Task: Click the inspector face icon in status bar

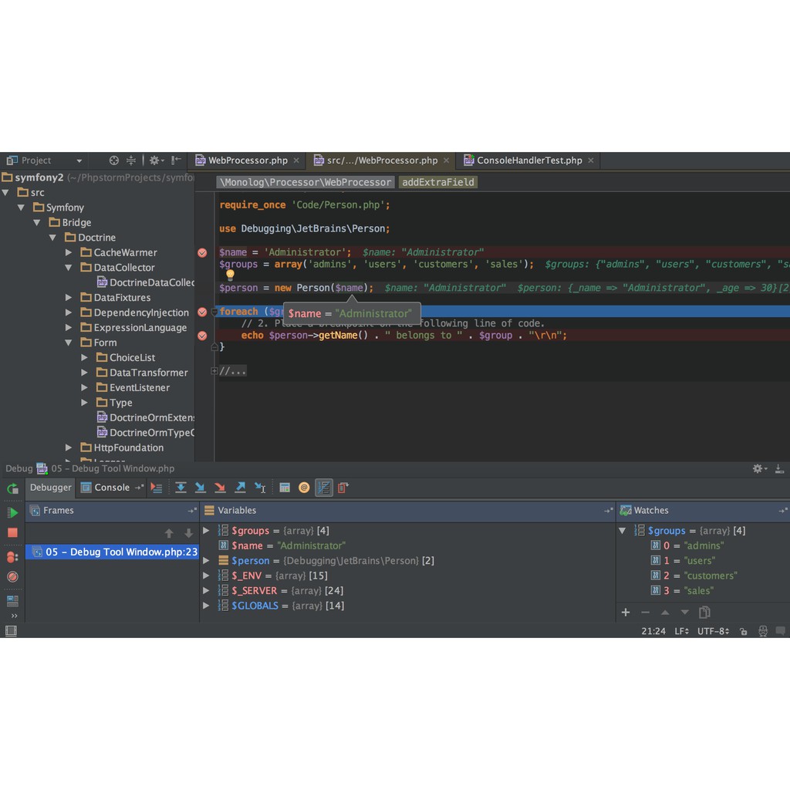Action: 763,631
